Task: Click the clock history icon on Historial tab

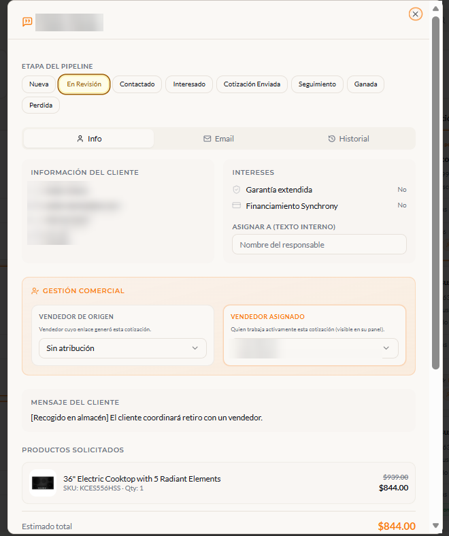Action: coord(331,139)
